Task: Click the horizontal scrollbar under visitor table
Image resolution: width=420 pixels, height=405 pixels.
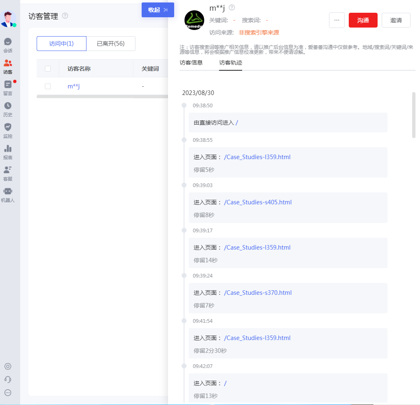Action: [102, 97]
